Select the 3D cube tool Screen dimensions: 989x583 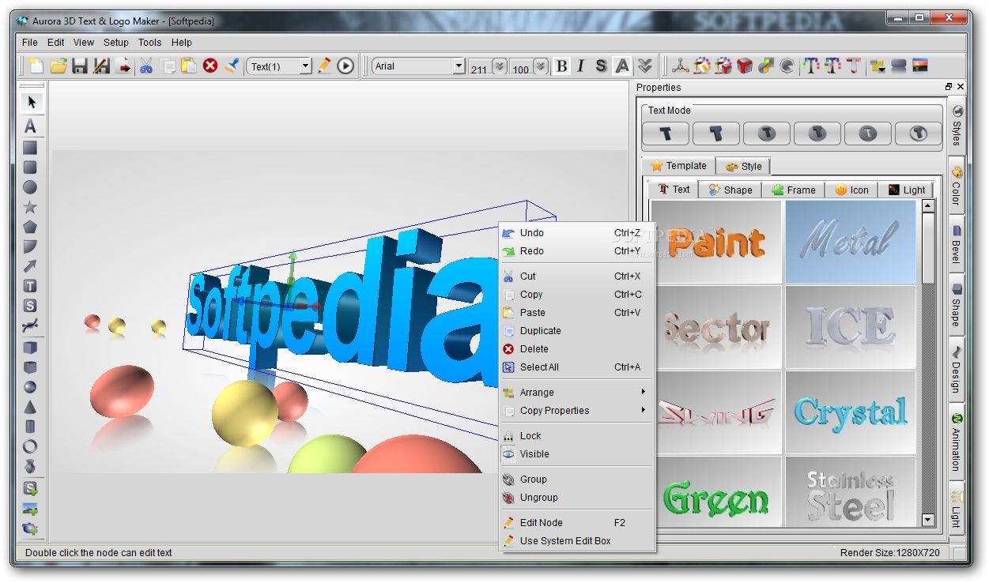point(30,347)
